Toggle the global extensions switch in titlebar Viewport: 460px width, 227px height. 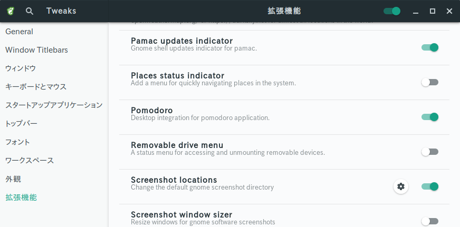pyautogui.click(x=392, y=11)
